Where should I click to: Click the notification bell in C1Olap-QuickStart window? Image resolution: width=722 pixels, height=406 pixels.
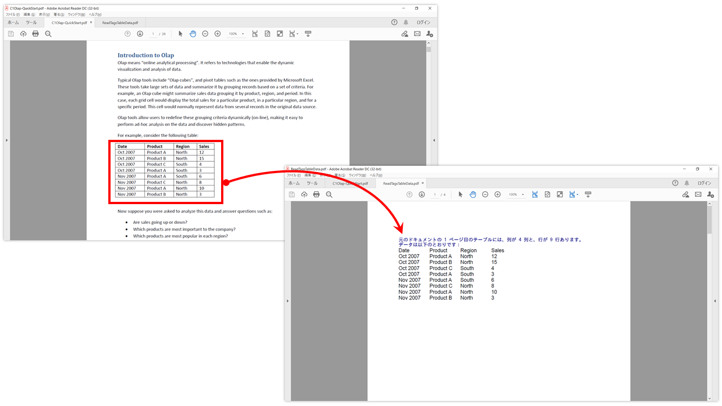pyautogui.click(x=406, y=23)
